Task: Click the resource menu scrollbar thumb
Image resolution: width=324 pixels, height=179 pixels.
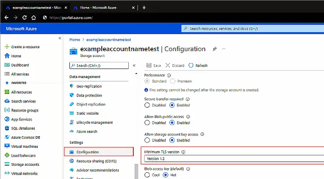Action: pos(136,172)
